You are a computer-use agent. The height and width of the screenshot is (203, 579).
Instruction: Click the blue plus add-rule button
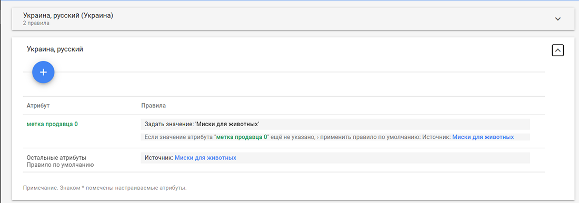43,72
